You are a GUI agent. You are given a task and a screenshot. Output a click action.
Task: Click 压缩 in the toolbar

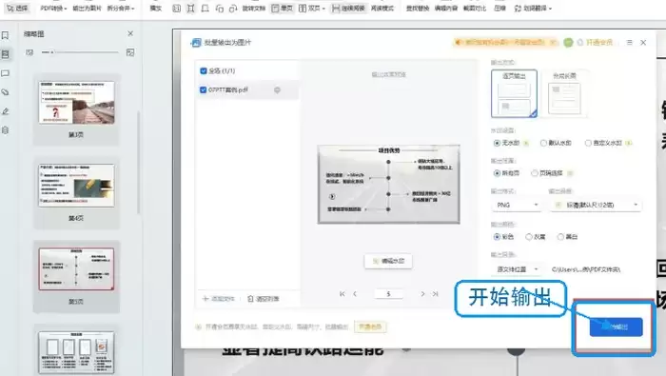(x=499, y=8)
